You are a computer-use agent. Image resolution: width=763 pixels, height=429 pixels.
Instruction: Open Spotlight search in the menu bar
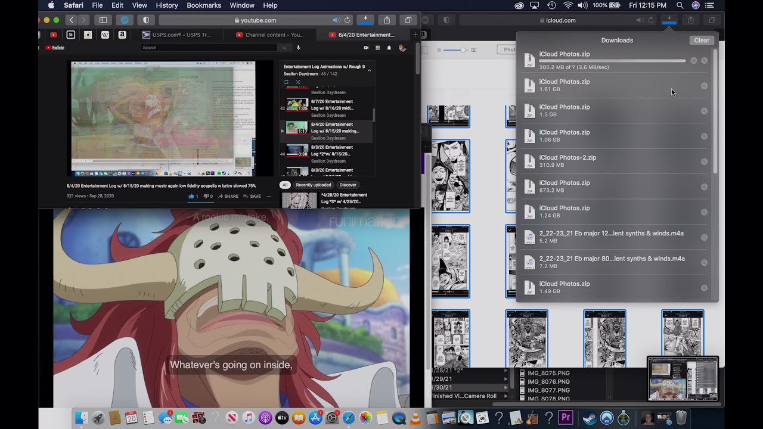[680, 5]
